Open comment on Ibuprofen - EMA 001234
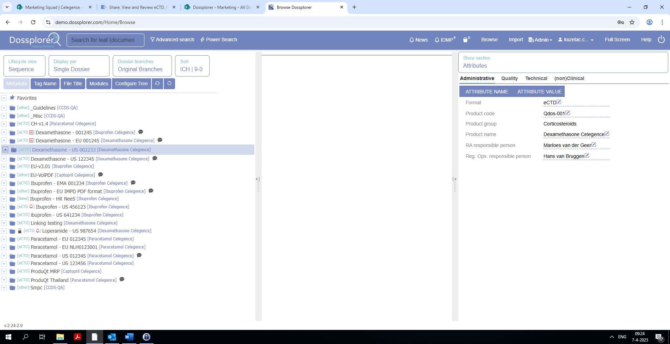This screenshot has width=670, height=344. click(x=133, y=183)
